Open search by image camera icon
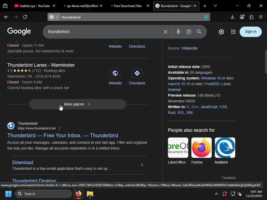 [x=189, y=32]
